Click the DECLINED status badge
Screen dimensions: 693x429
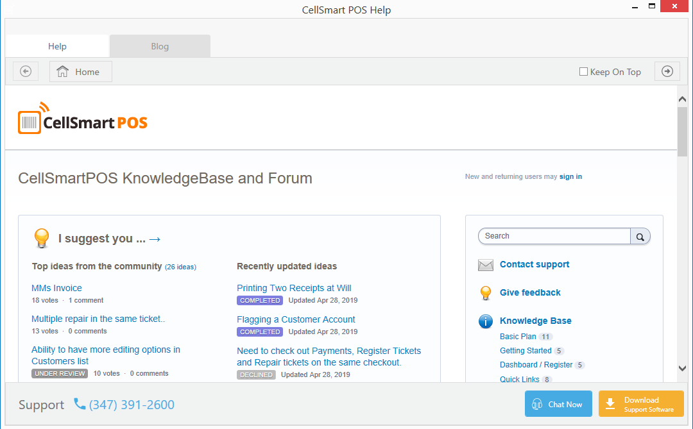pos(256,374)
